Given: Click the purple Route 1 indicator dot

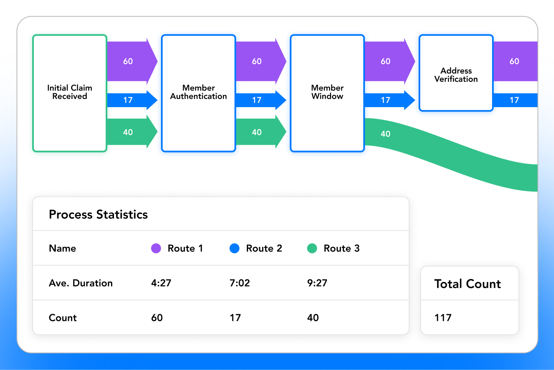Looking at the screenshot, I should pos(156,248).
